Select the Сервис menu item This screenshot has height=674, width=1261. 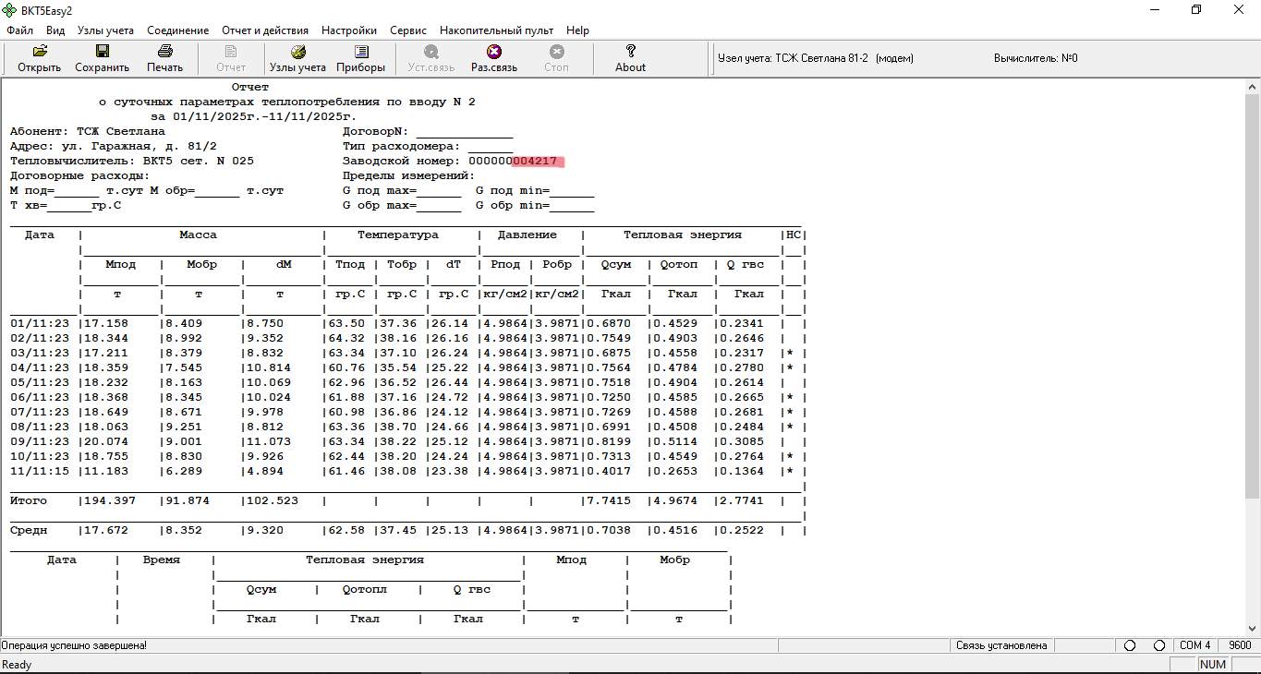tap(408, 30)
